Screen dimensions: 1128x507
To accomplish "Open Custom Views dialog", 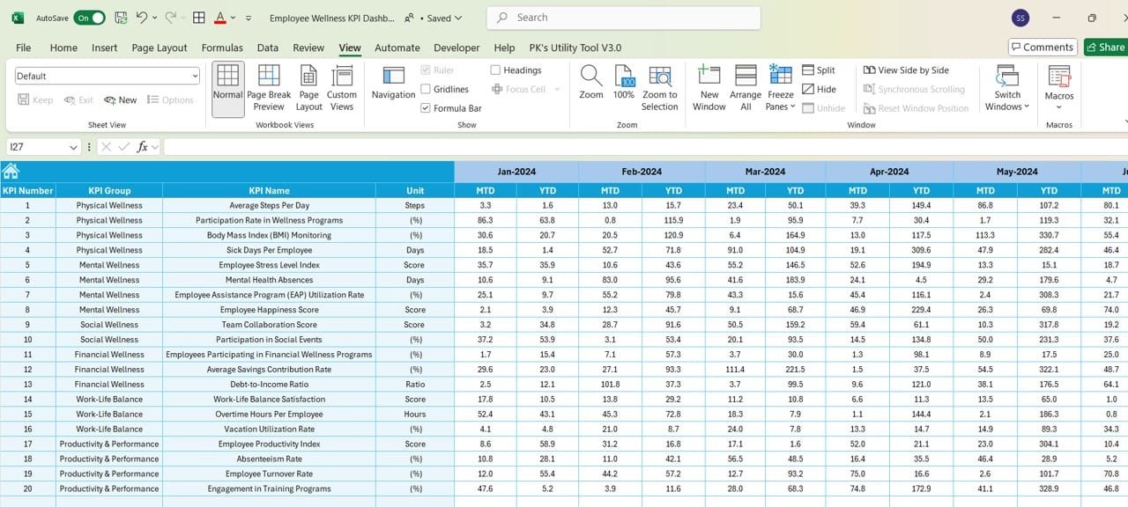I will coord(342,89).
